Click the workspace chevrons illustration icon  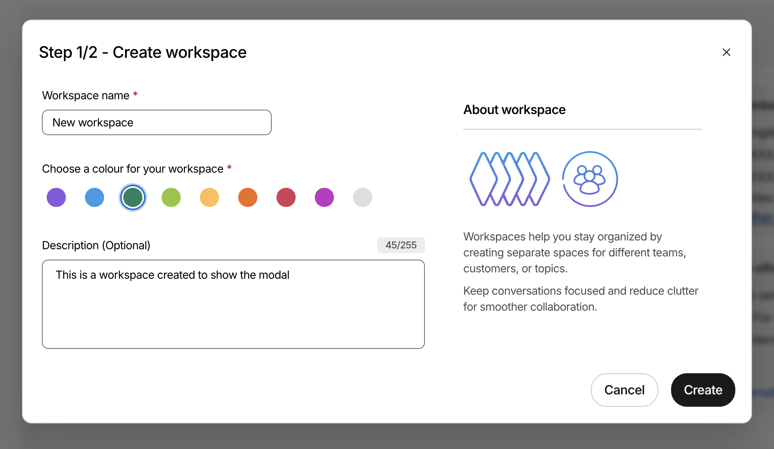(509, 179)
